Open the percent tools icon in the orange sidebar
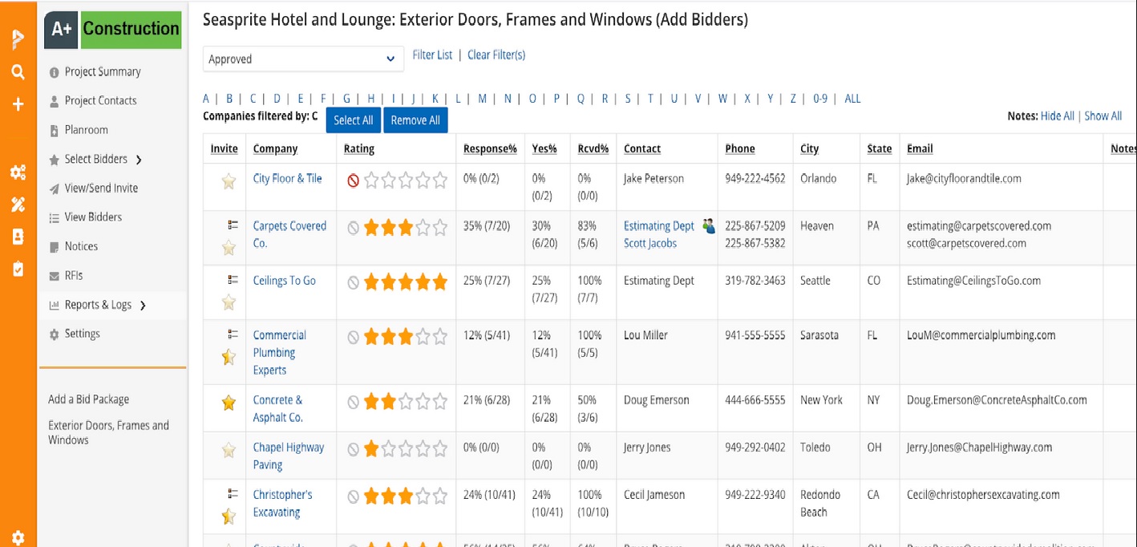 click(18, 205)
